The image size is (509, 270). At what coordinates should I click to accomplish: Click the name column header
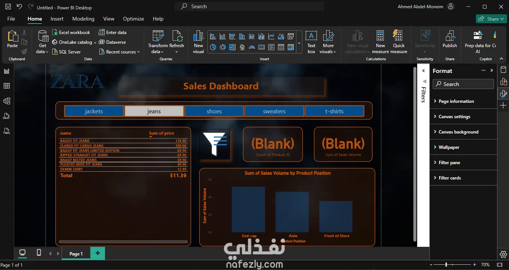point(66,133)
